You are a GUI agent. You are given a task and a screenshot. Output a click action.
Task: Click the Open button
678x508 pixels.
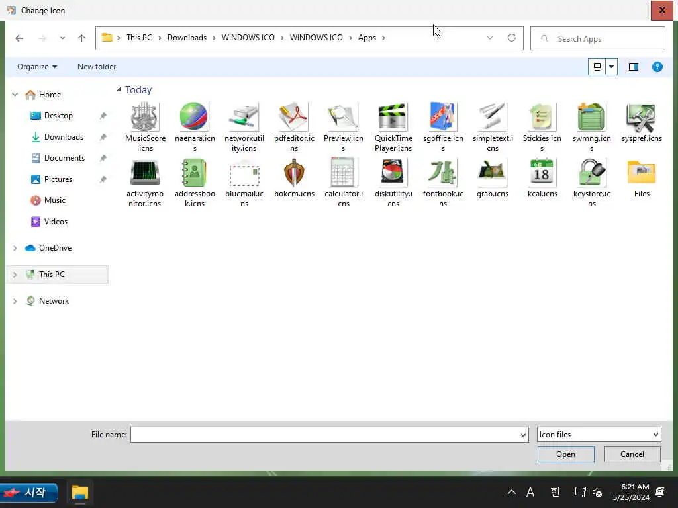coord(565,454)
